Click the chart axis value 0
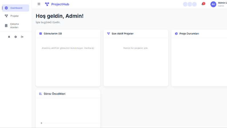This screenshot has width=227, height=128. (x=42, y=123)
